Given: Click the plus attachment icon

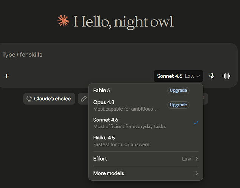Looking at the screenshot, I should tap(6, 76).
